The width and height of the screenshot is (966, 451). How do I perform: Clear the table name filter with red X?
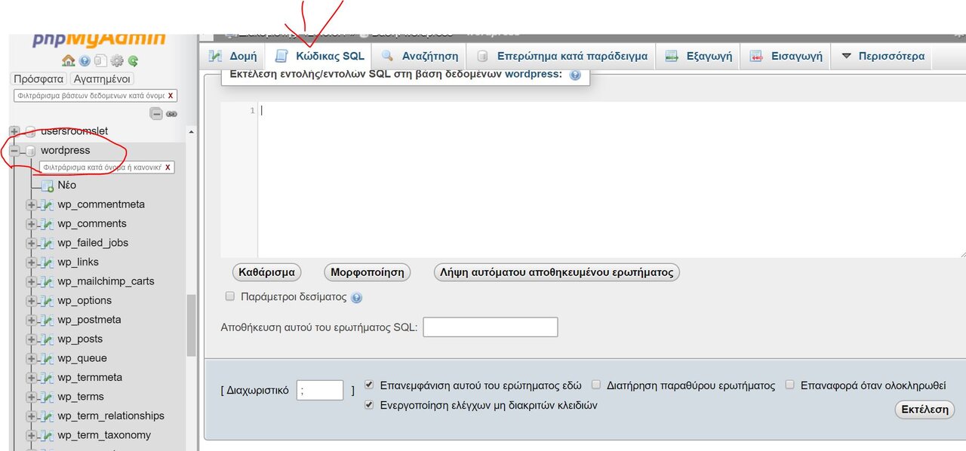click(x=168, y=167)
